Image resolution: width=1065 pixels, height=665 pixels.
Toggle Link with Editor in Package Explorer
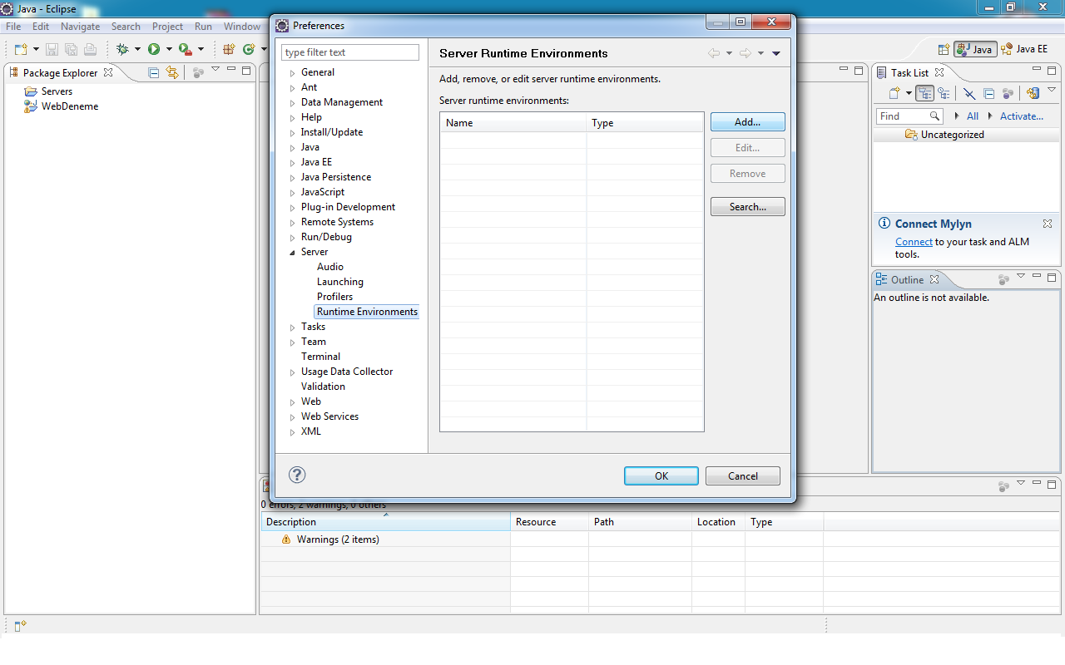click(x=172, y=72)
